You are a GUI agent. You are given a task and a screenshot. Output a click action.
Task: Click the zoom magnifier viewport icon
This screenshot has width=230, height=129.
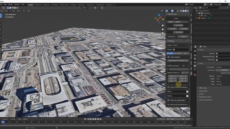point(162,25)
